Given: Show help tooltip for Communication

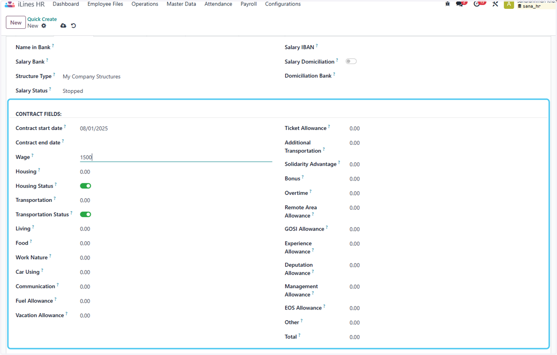Looking at the screenshot, I should [x=58, y=284].
